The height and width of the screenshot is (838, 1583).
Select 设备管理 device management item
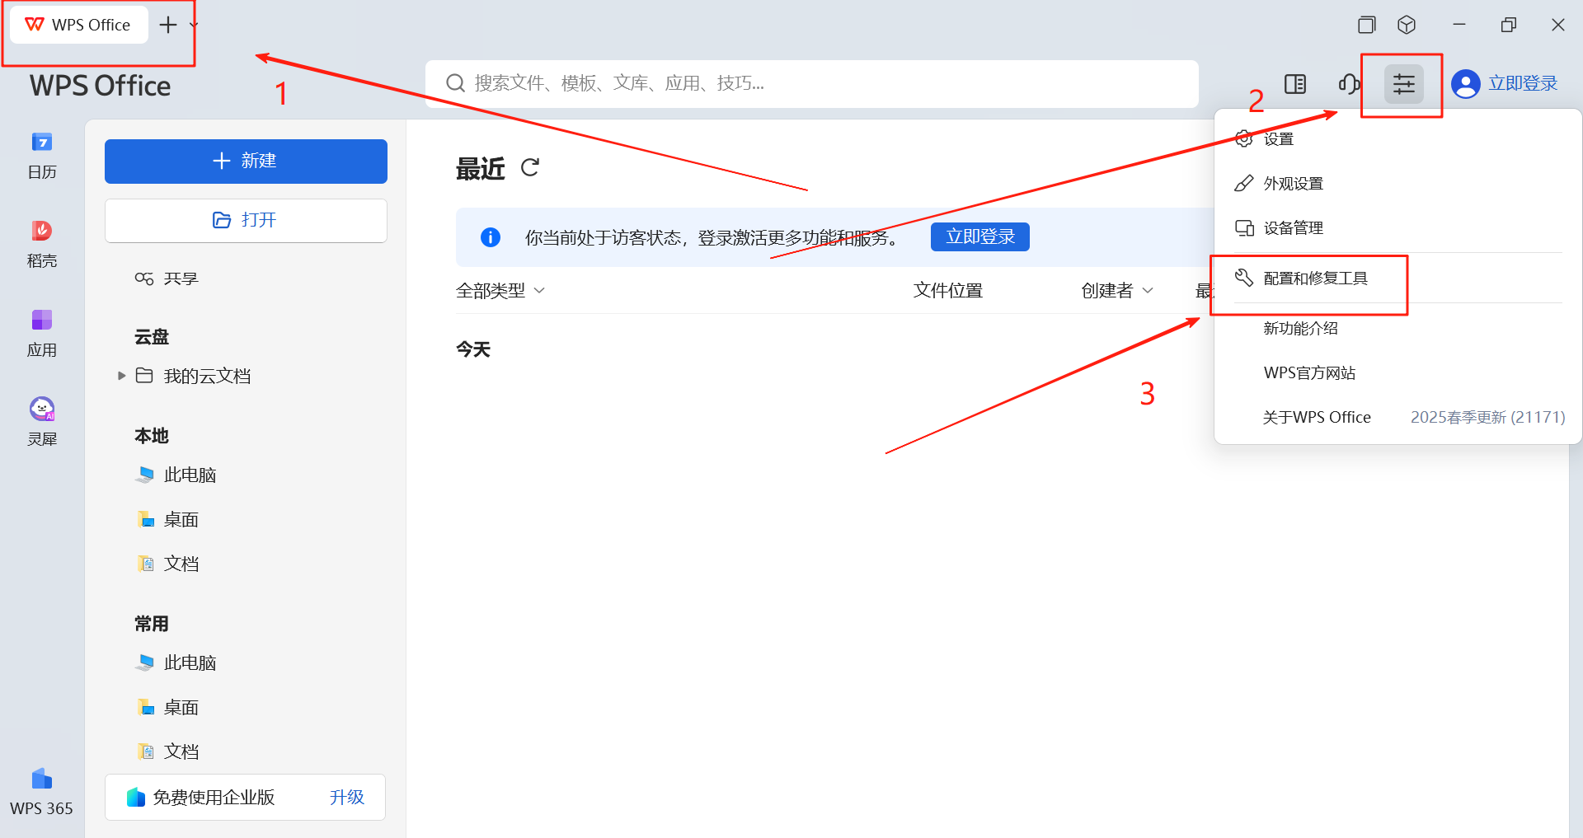(x=1398, y=227)
